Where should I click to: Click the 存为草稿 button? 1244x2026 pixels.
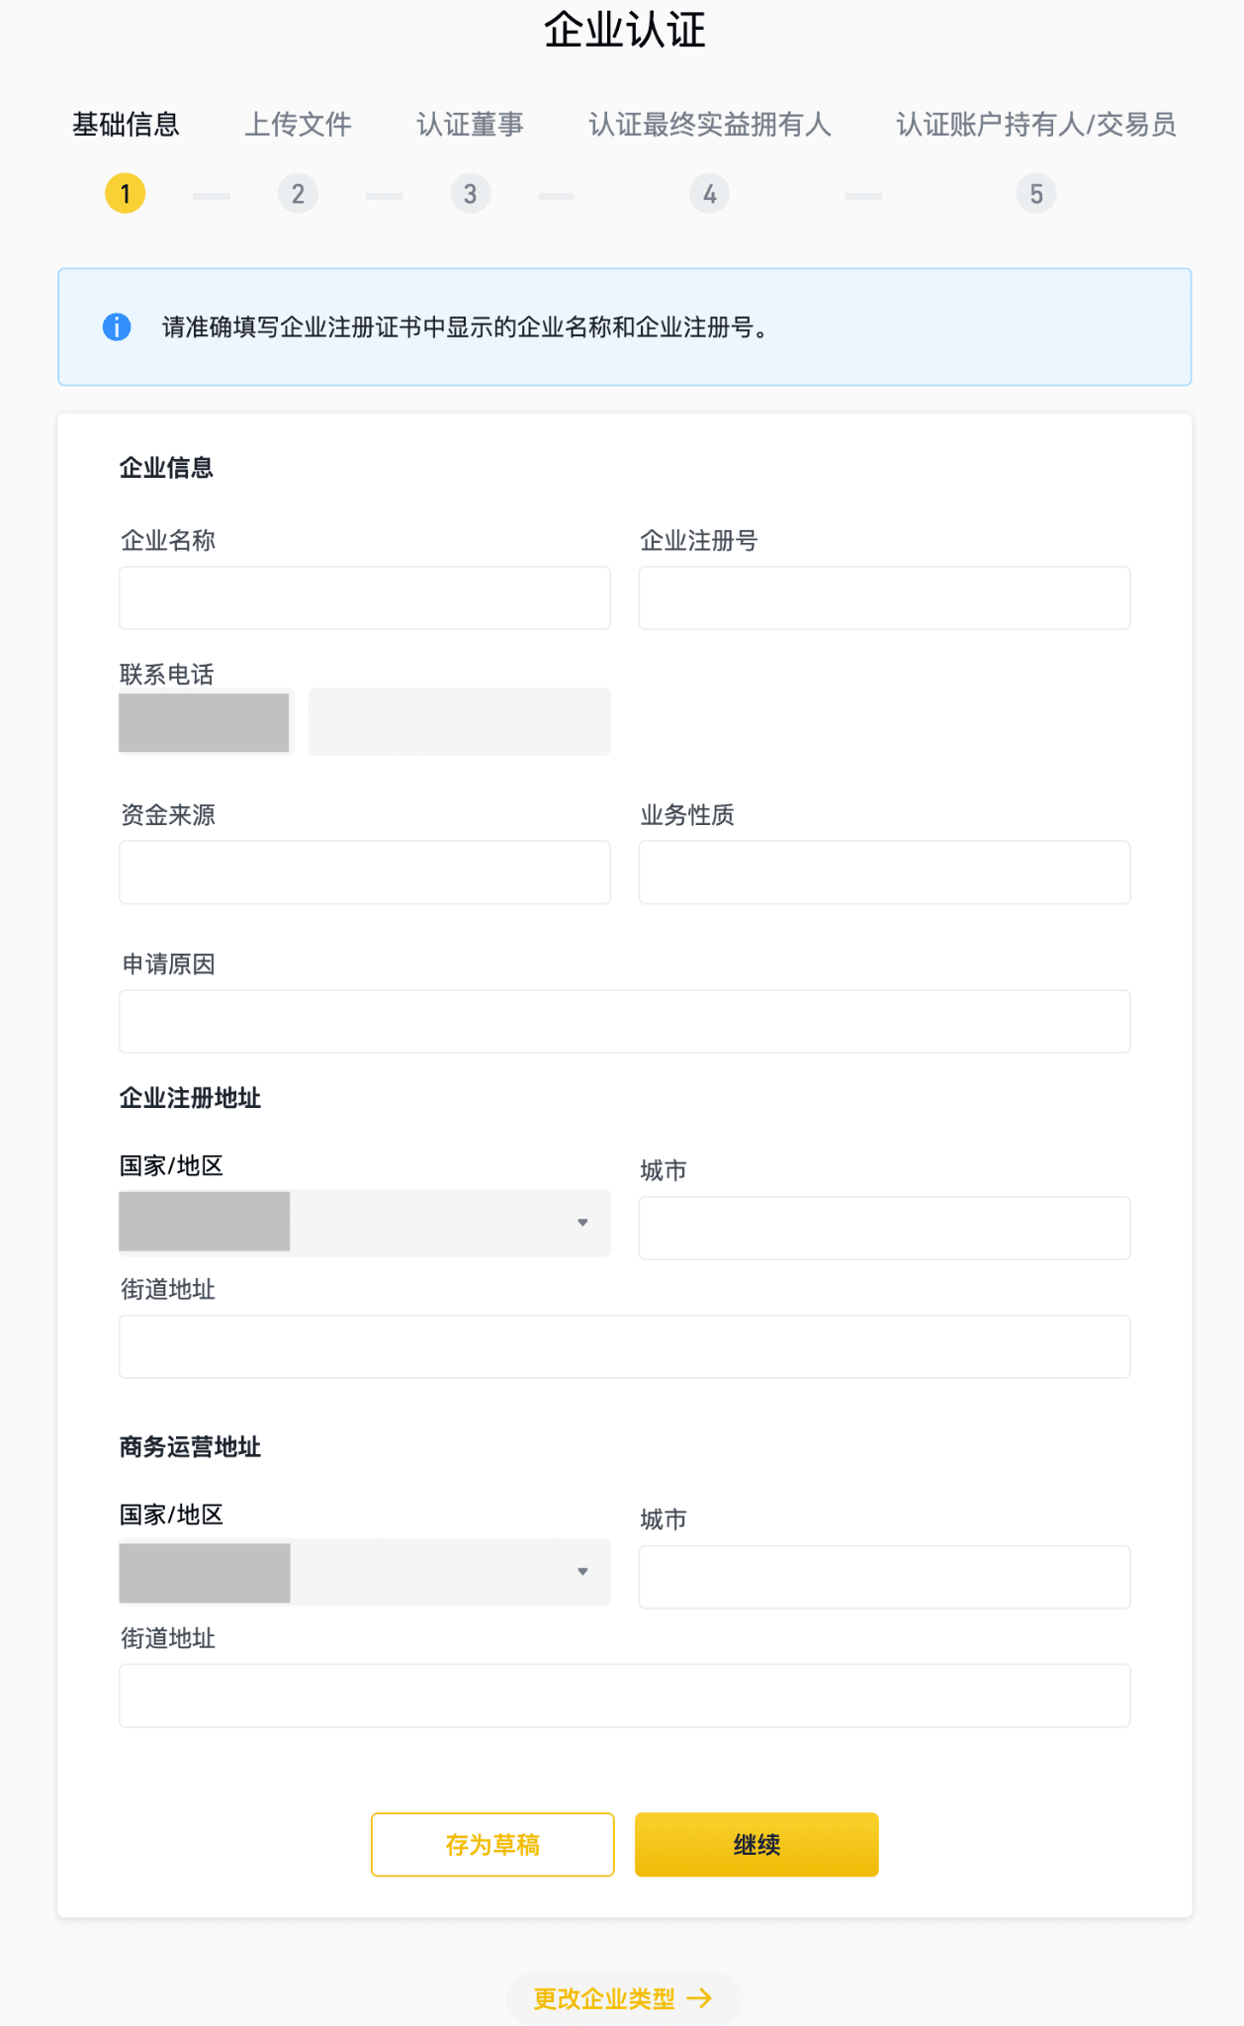pos(492,1844)
